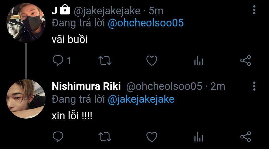Like the tweet from @jakejakejake
The width and height of the screenshot is (269, 149).
pyautogui.click(x=152, y=61)
